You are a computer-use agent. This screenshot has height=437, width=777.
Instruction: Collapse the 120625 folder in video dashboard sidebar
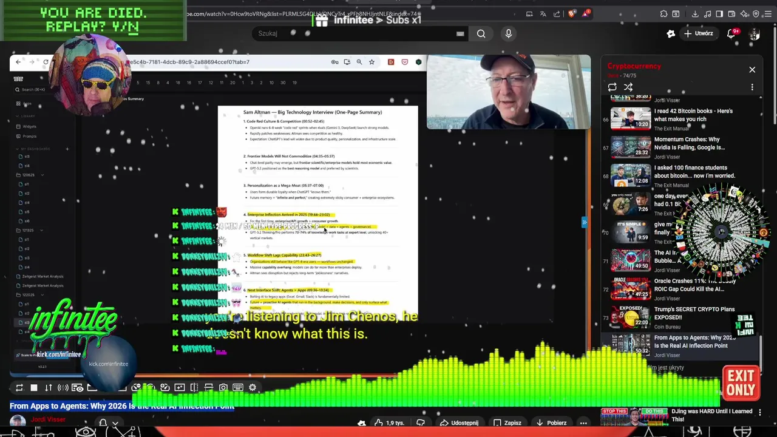pyautogui.click(x=42, y=175)
